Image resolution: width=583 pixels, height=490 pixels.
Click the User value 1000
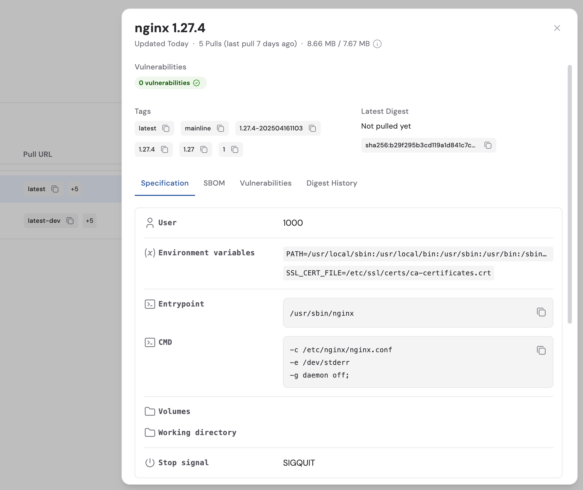[293, 223]
